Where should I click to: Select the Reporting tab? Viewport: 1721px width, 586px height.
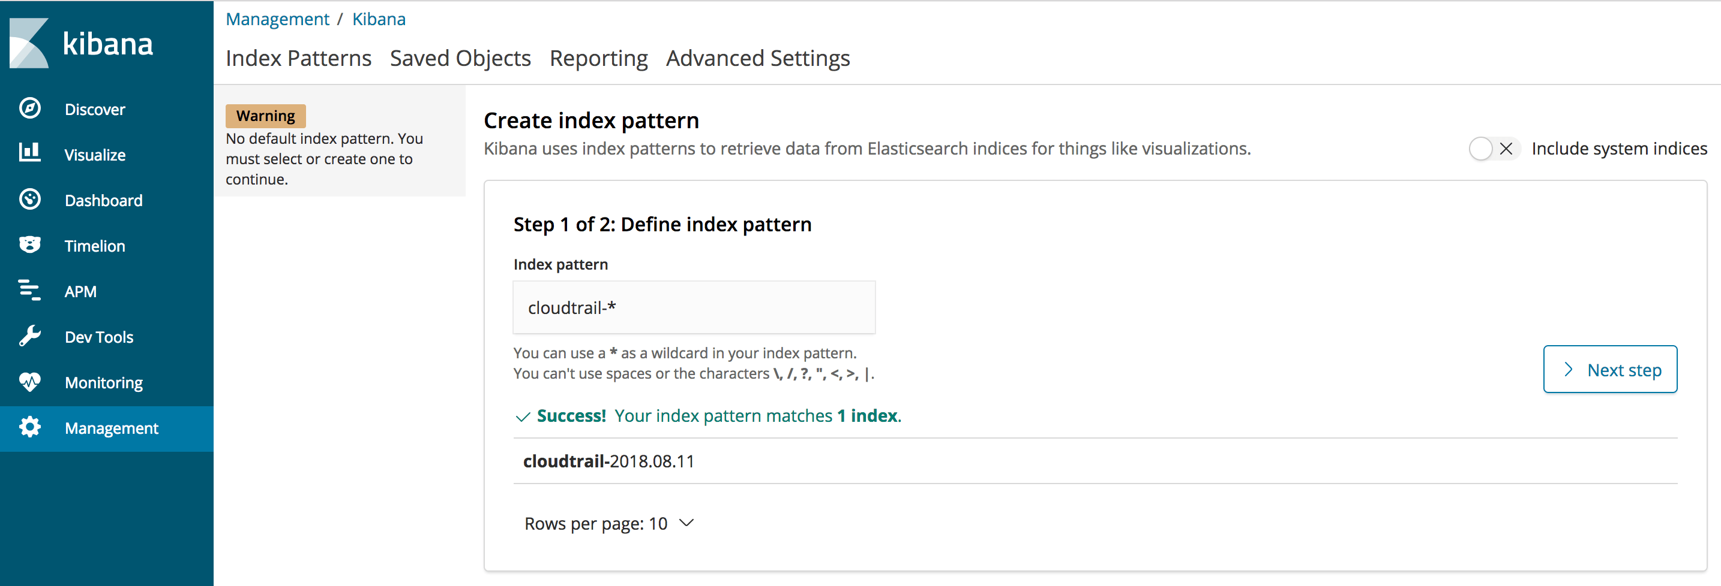(599, 59)
